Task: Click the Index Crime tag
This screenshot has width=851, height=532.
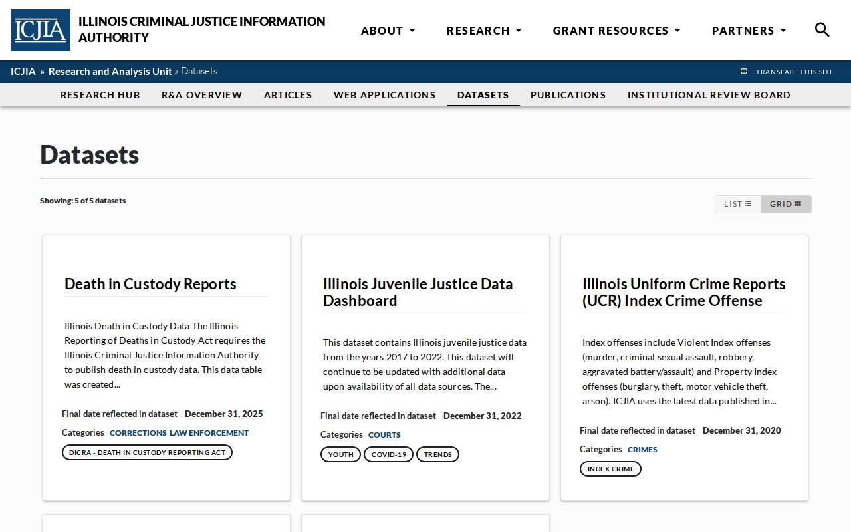Action: [x=610, y=469]
